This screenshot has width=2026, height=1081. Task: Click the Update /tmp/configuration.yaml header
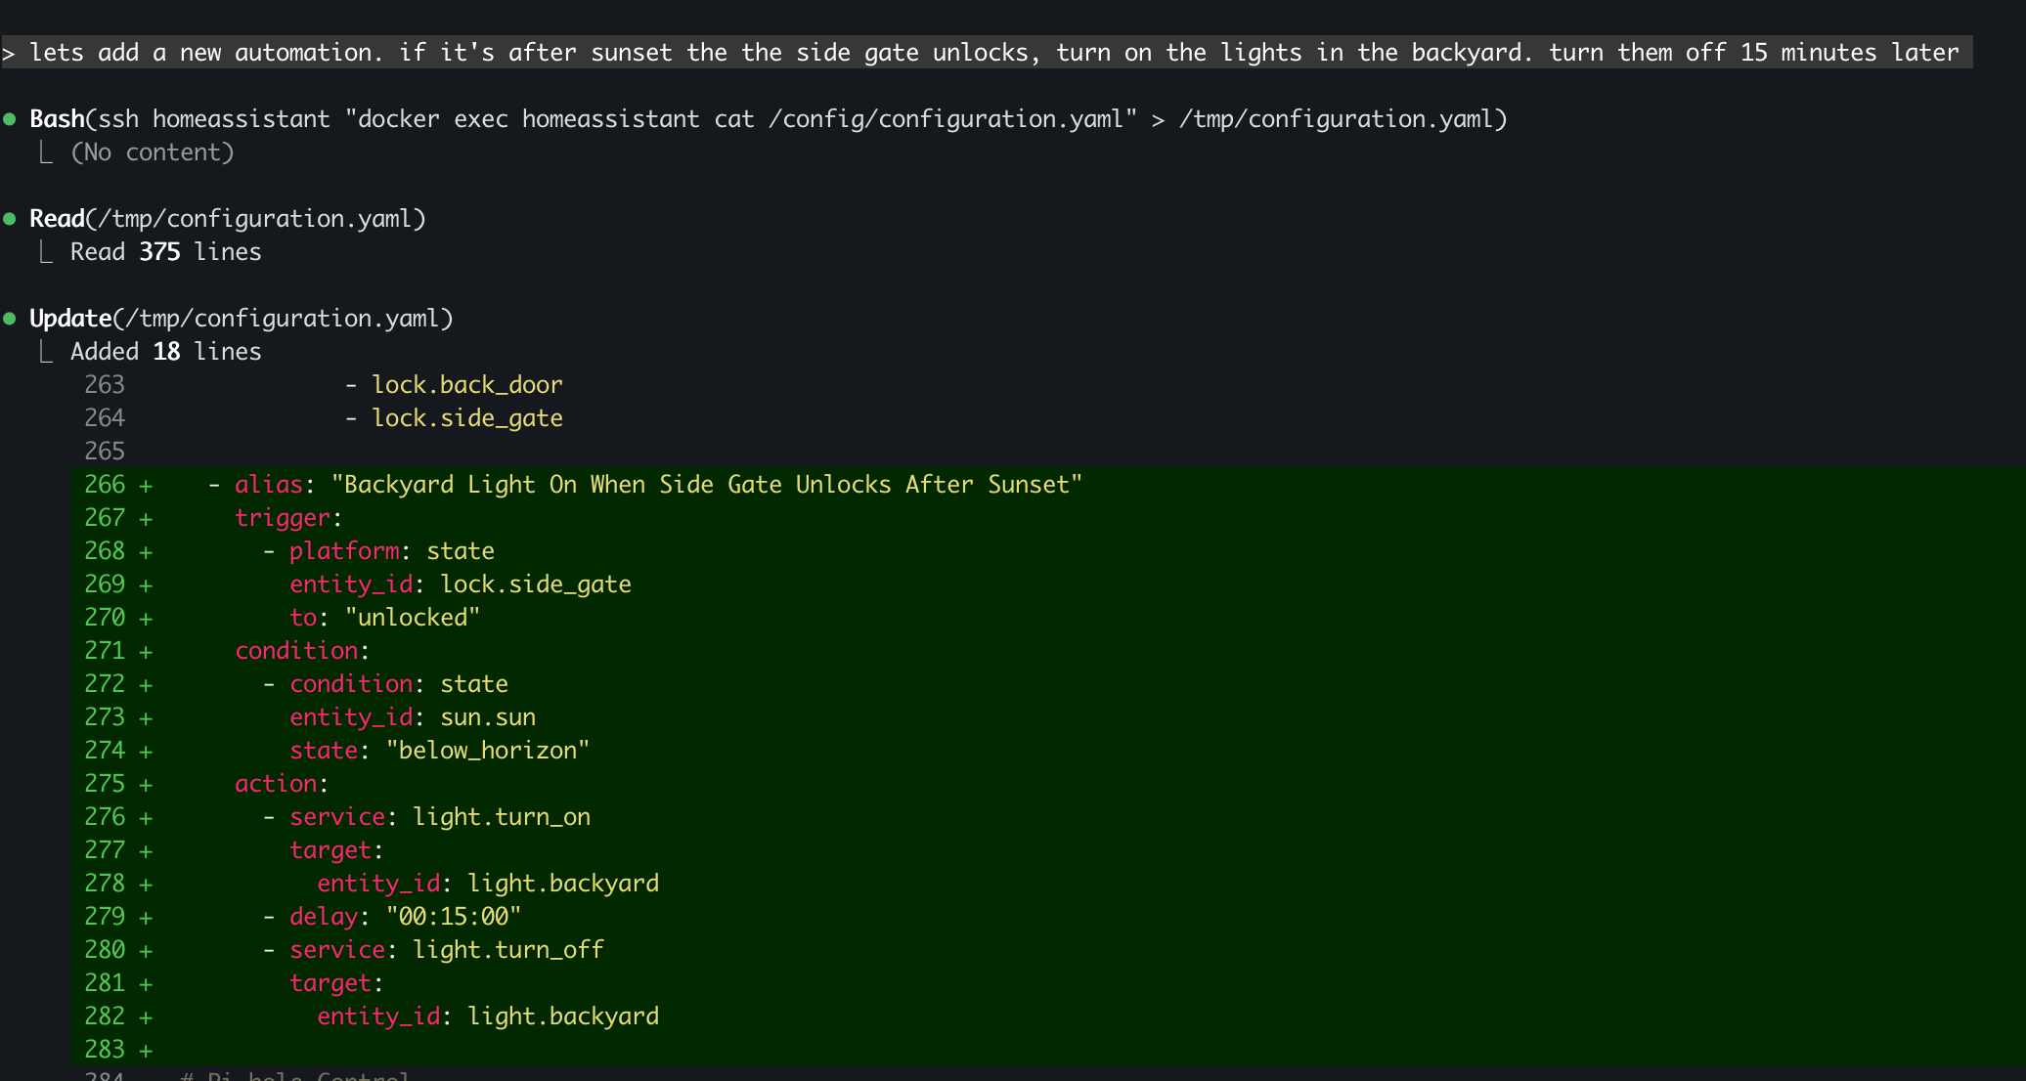(x=242, y=319)
